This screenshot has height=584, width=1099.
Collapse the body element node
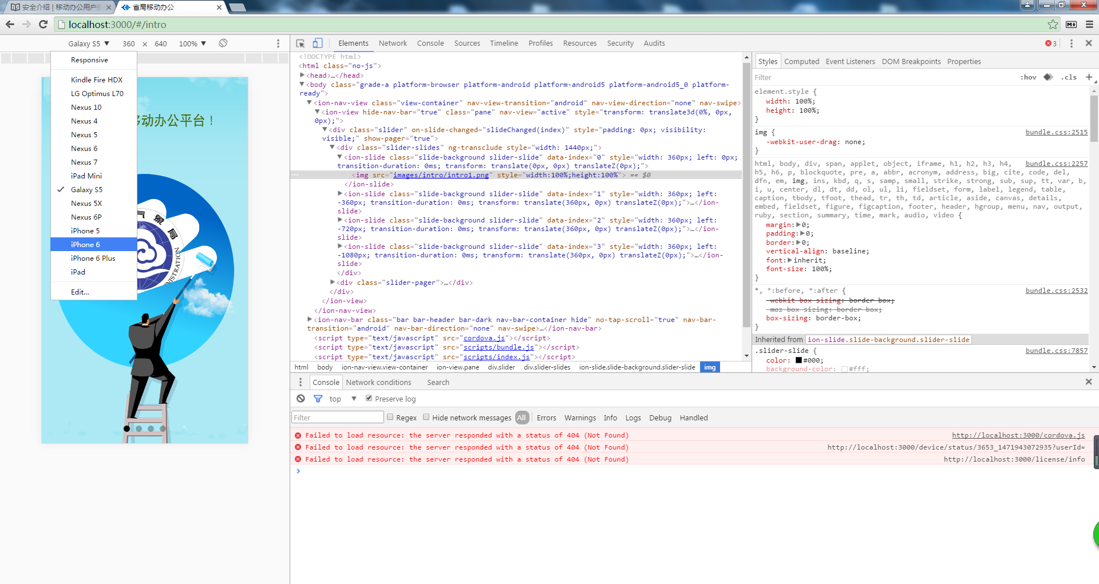[x=302, y=84]
